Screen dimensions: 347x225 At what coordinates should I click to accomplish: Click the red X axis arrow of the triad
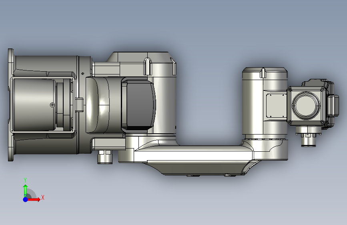pyautogui.click(x=34, y=199)
